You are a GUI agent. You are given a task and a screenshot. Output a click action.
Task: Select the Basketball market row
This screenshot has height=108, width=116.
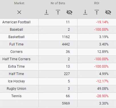point(58,37)
